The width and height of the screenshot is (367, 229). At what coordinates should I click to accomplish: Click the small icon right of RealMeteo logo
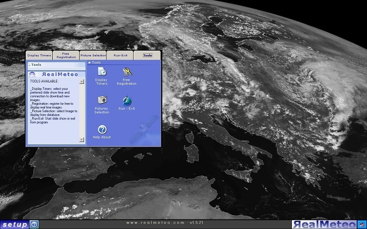point(362,224)
